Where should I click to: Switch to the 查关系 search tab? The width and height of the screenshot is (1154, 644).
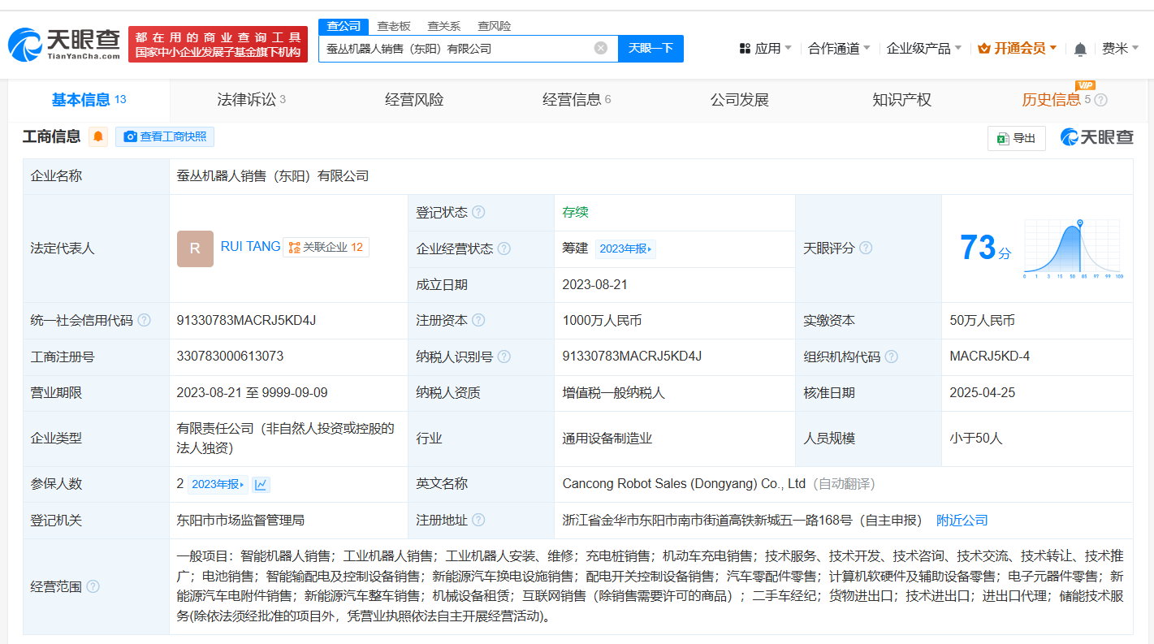click(444, 26)
